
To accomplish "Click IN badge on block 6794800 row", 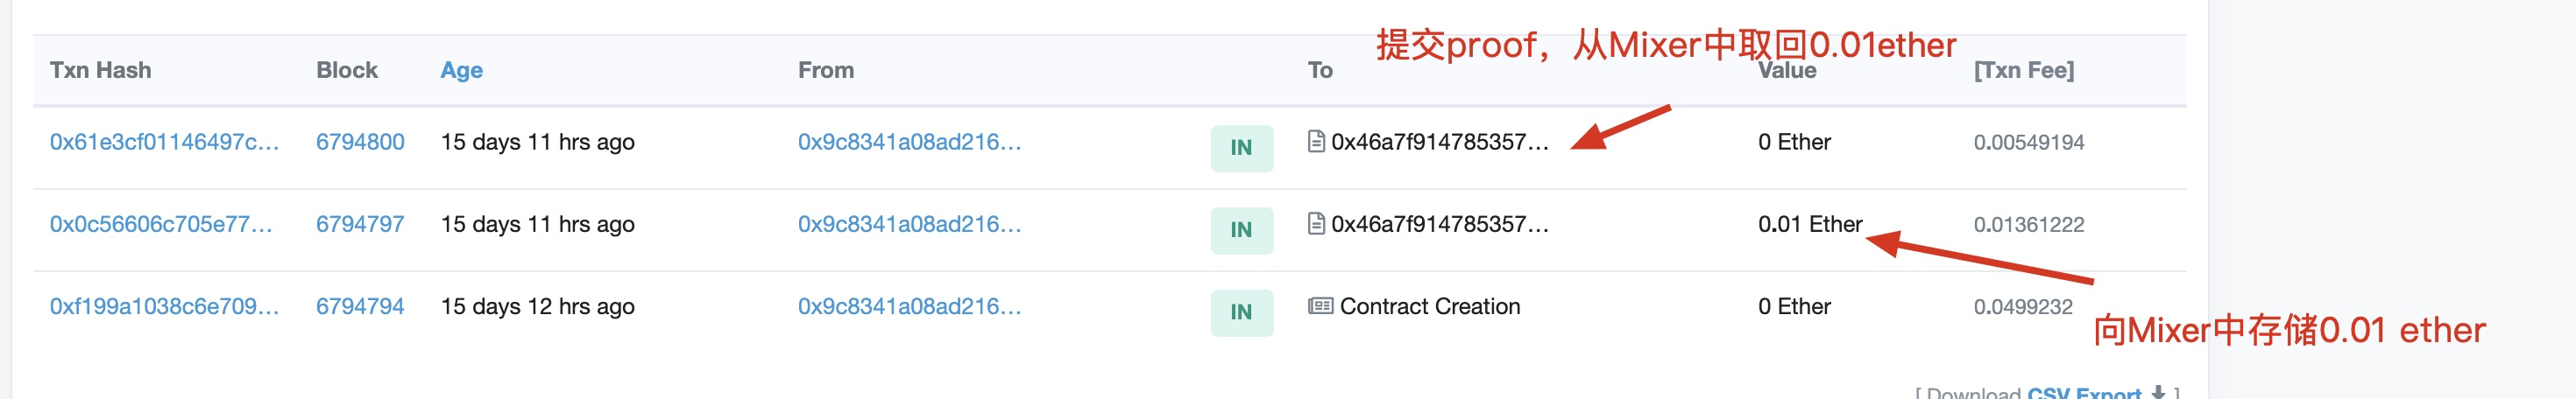I will 1241,148.
